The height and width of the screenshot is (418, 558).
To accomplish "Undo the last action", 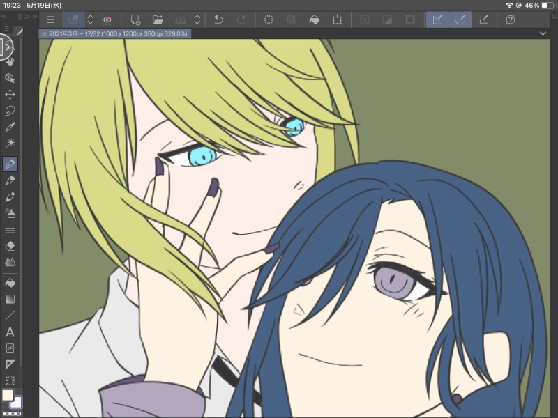I will (x=218, y=20).
